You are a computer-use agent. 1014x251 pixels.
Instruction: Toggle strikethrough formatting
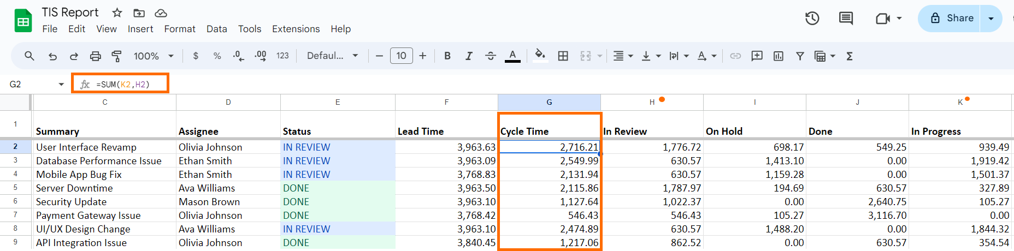click(x=491, y=56)
